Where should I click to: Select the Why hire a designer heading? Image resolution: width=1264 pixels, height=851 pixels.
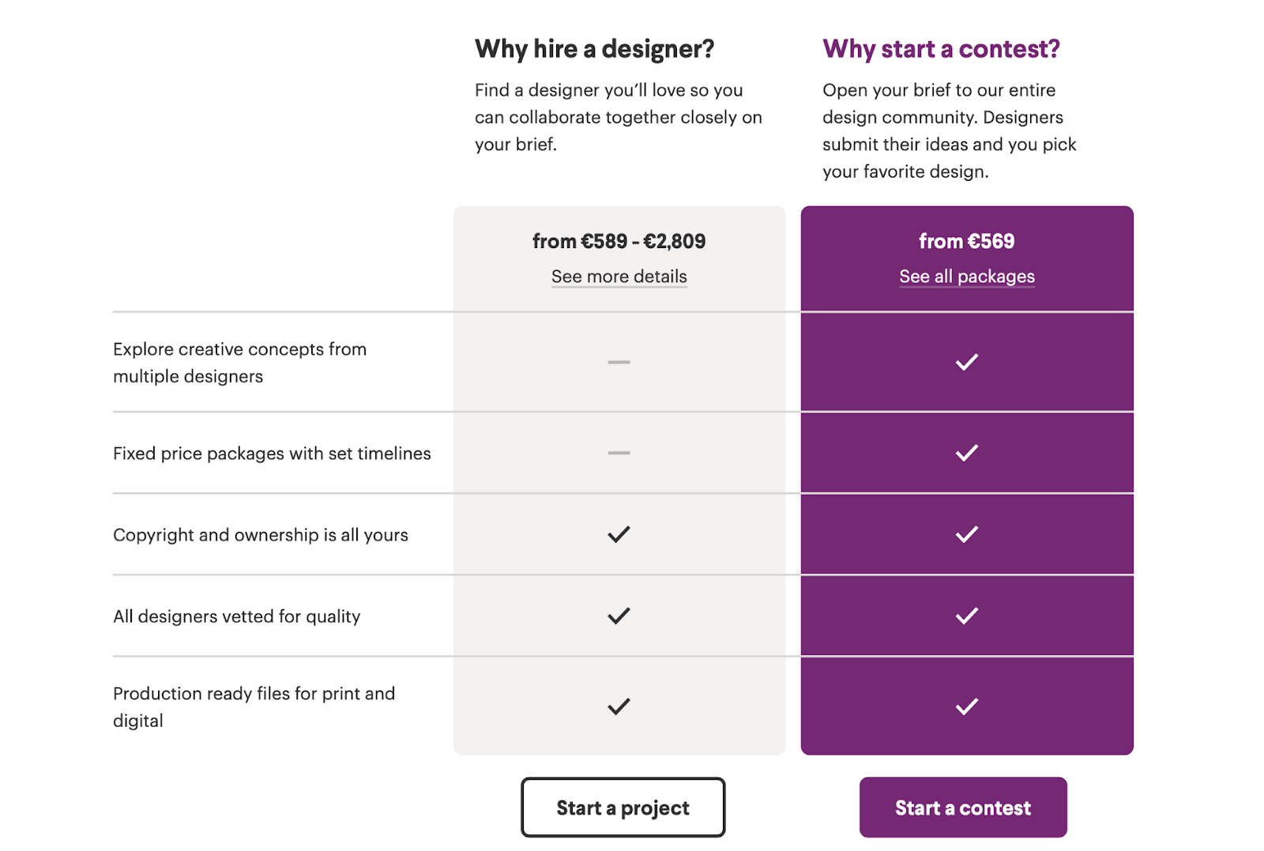(x=594, y=49)
